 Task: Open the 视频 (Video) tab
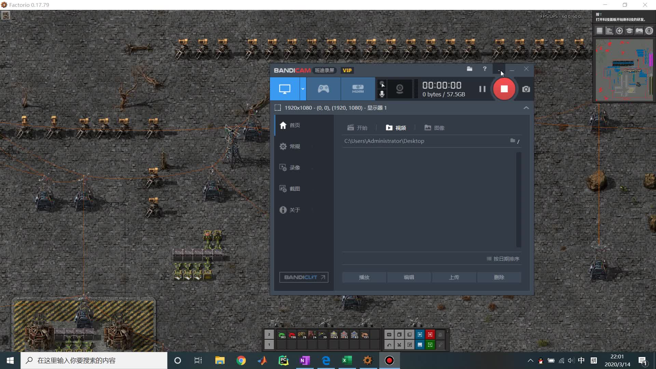click(x=396, y=127)
